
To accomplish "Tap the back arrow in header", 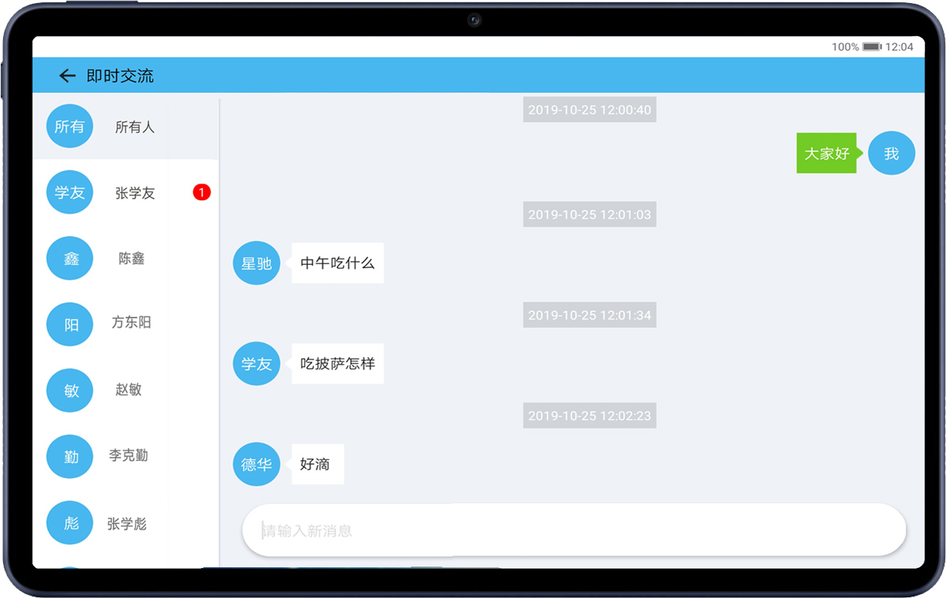I will (x=67, y=76).
